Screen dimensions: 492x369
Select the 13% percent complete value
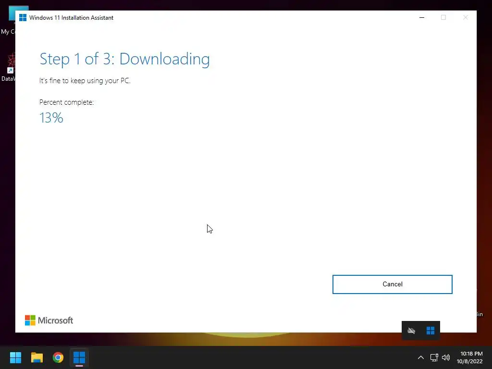[51, 118]
